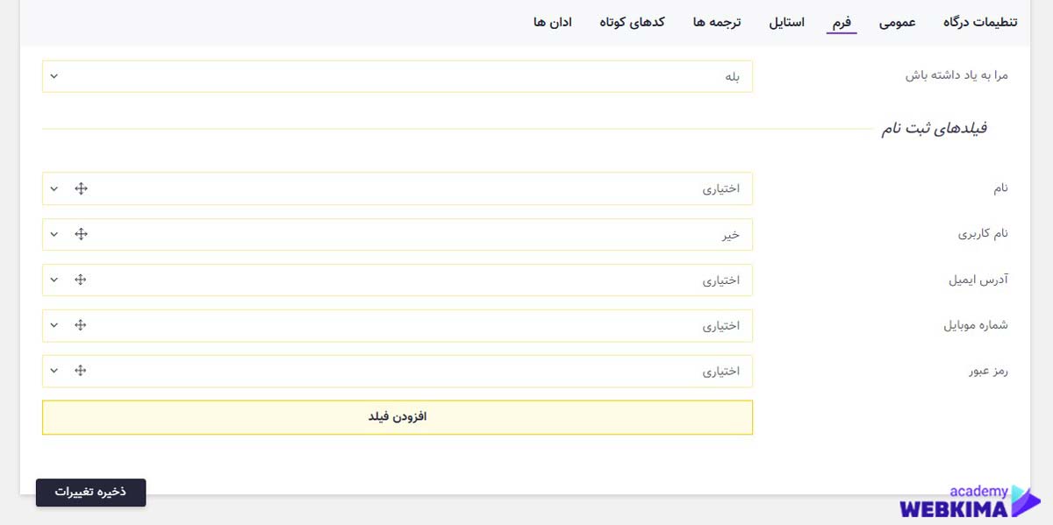Click the مرا به یاد داشته باش label

point(956,75)
